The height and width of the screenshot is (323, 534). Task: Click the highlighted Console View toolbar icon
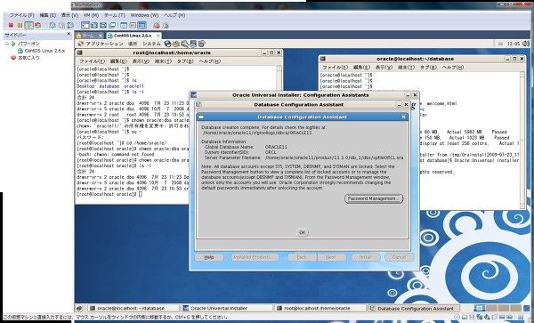pos(142,25)
